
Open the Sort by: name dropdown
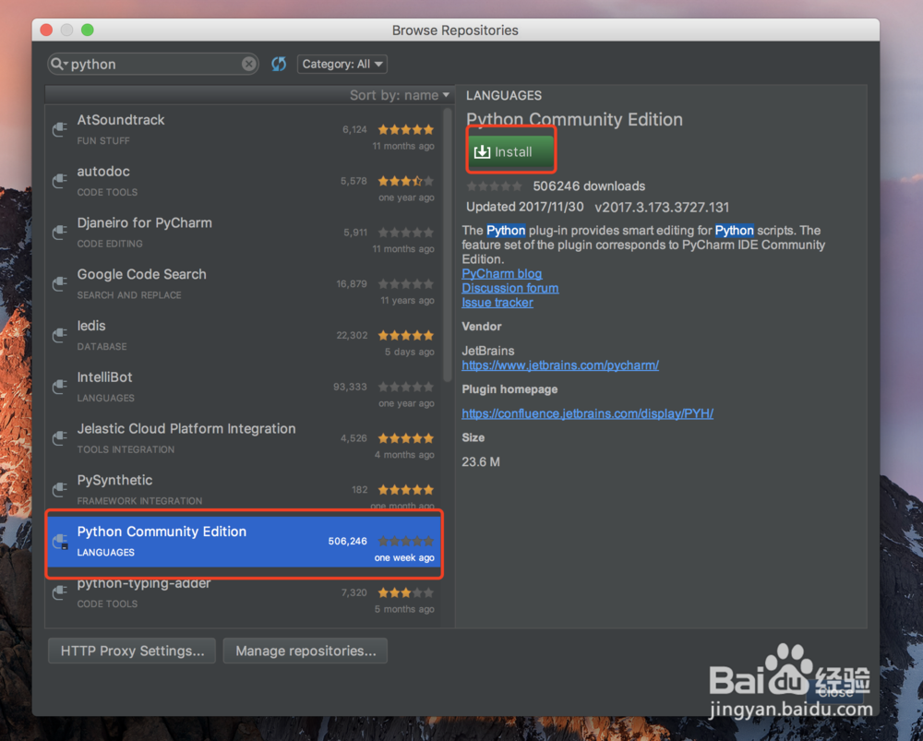399,95
